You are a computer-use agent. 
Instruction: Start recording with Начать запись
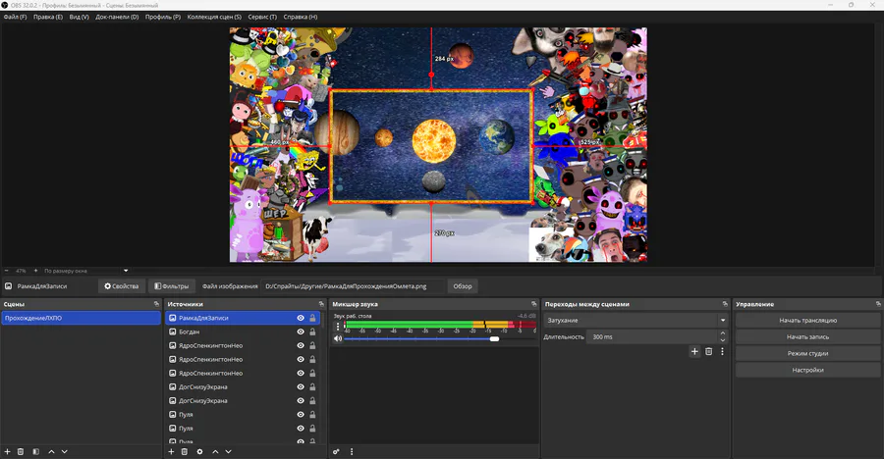(x=807, y=336)
